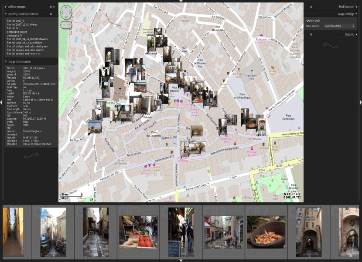Image resolution: width=362 pixels, height=262 pixels.
Task: Click the lens value 'Canon EF 24-105mm f/4L IS'
Action: tap(38, 100)
